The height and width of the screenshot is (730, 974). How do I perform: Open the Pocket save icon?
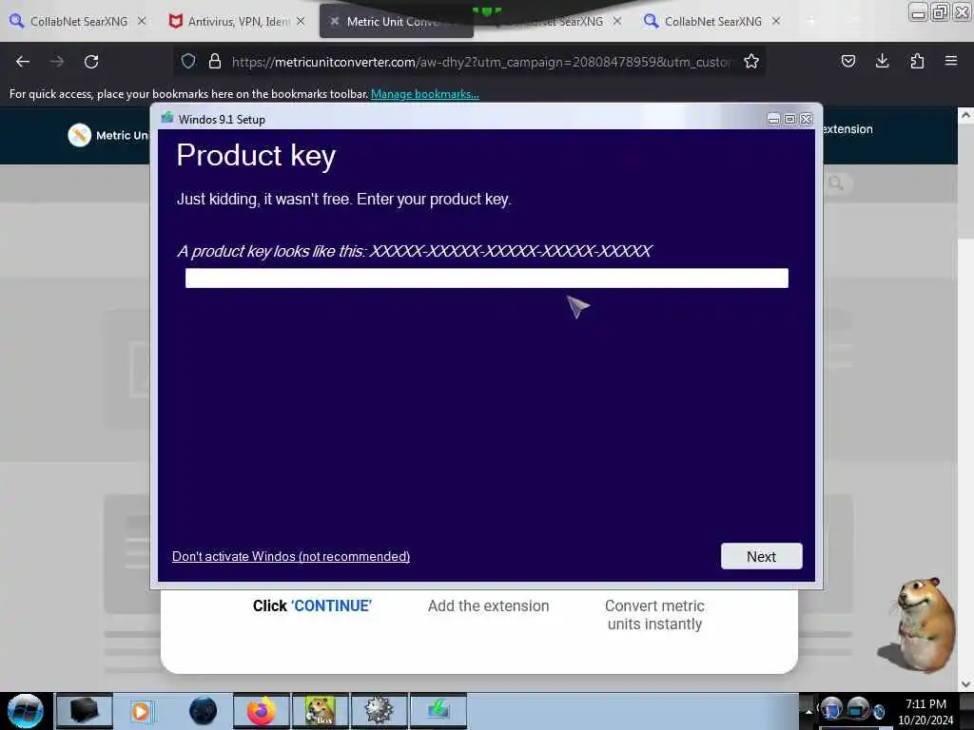[x=847, y=61]
